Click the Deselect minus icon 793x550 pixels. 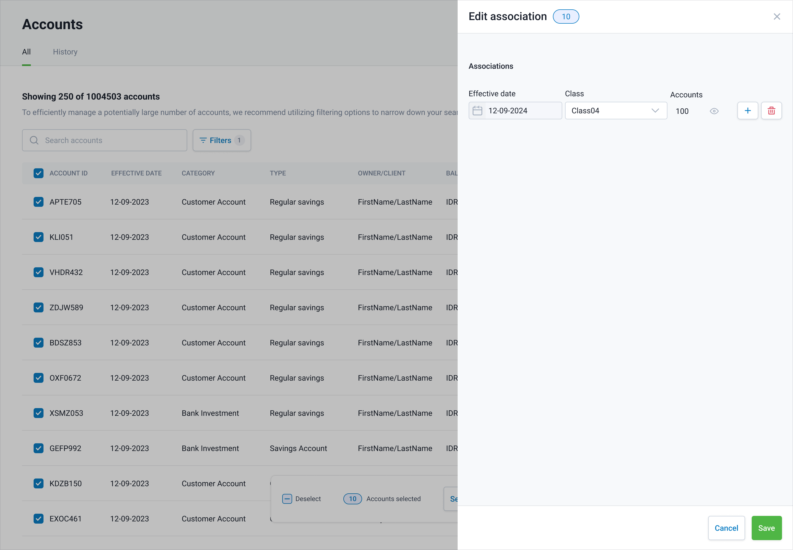[x=287, y=499]
